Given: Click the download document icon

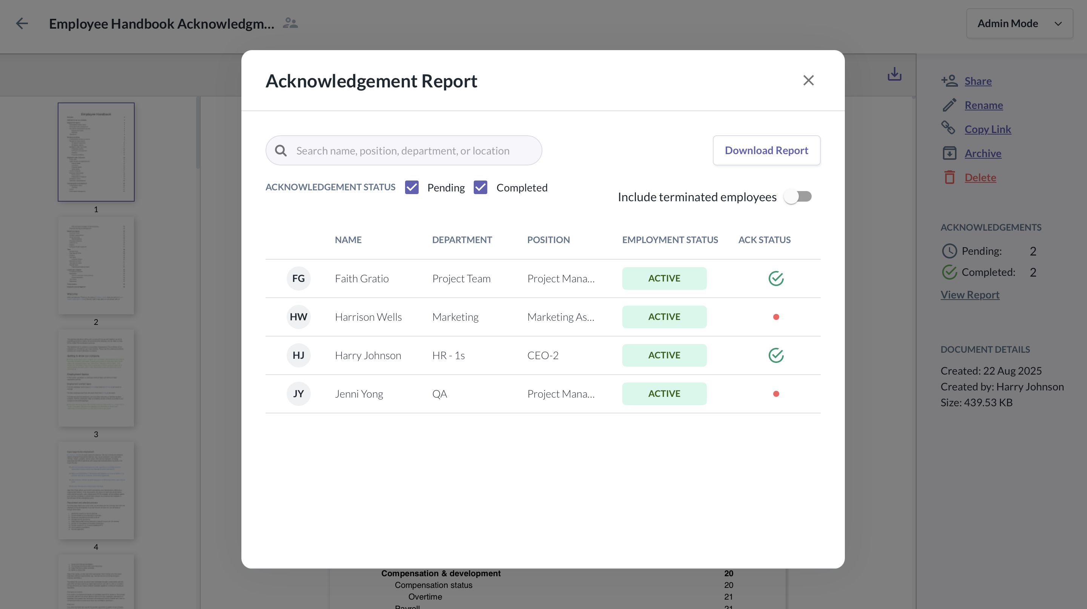Looking at the screenshot, I should pyautogui.click(x=894, y=74).
